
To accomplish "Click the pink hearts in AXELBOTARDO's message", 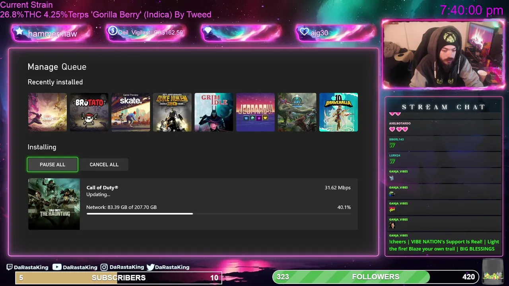I will (x=398, y=129).
